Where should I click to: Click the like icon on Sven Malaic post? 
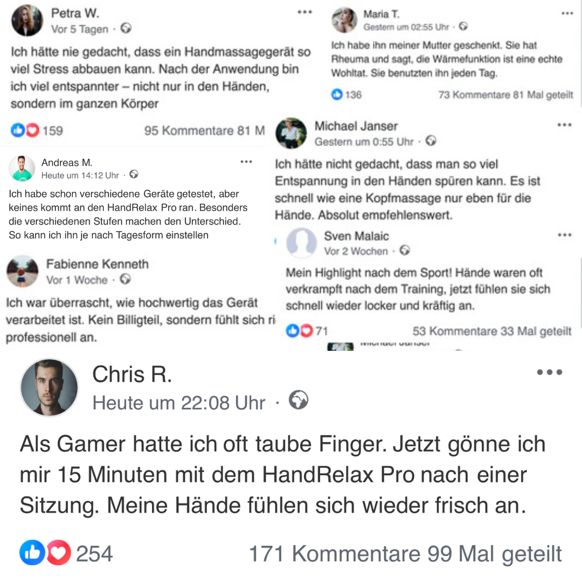pos(293,330)
